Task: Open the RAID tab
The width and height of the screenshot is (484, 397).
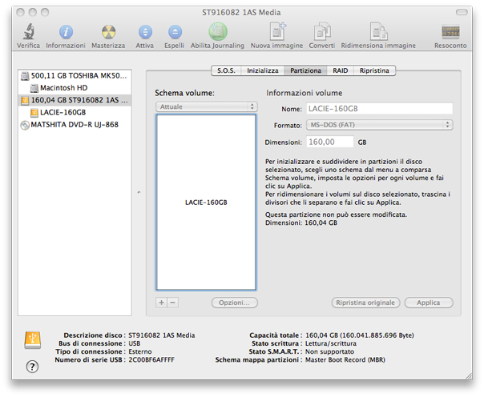Action: click(x=341, y=71)
